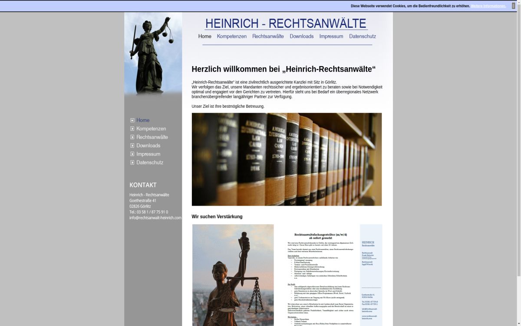Expand the Downloads sidebar submenu

[x=132, y=146]
